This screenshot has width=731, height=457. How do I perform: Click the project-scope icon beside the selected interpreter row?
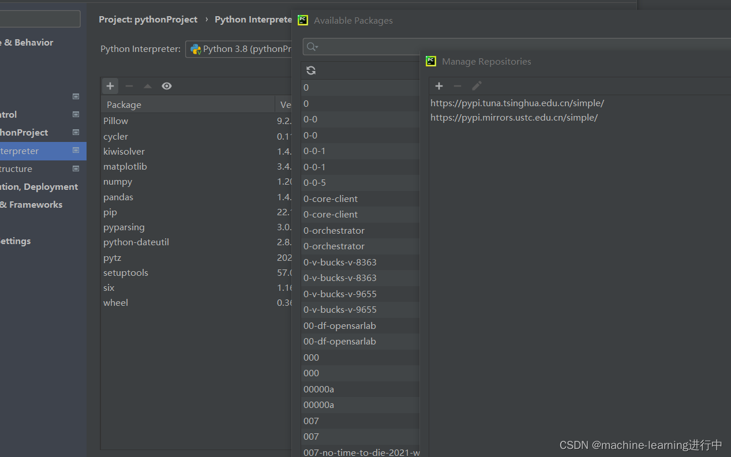(x=76, y=151)
